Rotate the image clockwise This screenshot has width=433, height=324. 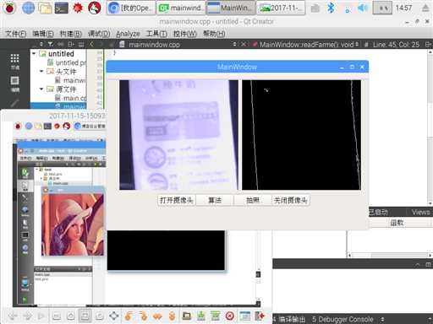pyautogui.click(x=143, y=316)
